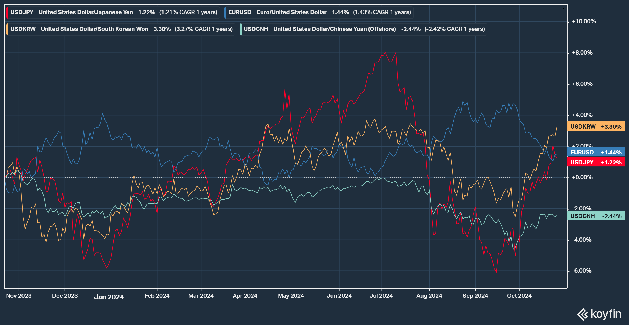Click the Jul 2024 axis label
629x325 pixels.
point(381,296)
